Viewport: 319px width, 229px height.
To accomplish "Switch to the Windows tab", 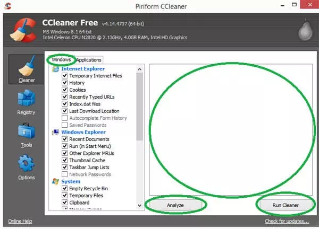I will [61, 59].
